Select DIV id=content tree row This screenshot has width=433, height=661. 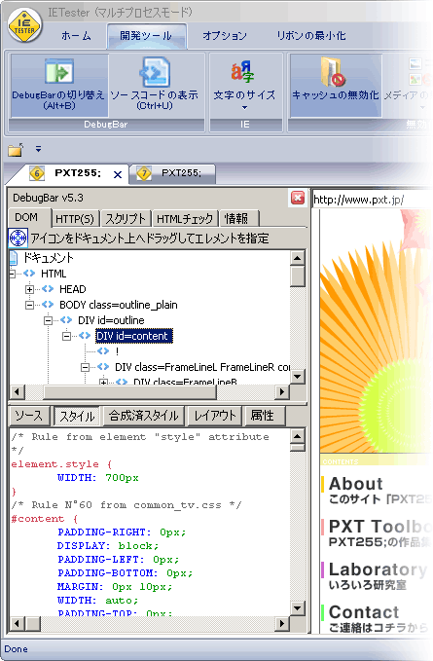coord(134,336)
